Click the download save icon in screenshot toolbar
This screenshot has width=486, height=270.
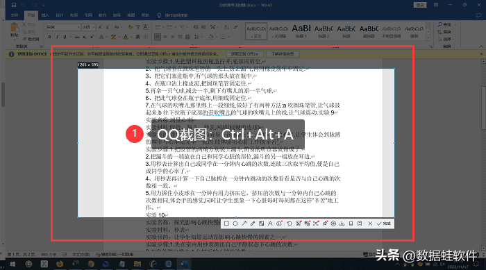click(x=342, y=223)
